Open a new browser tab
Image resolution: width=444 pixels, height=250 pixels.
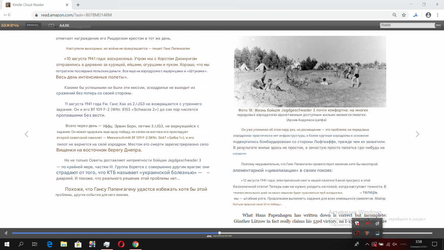tap(78, 5)
